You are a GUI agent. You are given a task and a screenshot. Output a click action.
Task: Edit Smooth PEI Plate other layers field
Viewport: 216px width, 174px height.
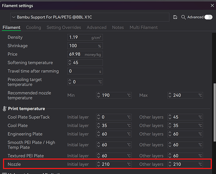[185, 145]
